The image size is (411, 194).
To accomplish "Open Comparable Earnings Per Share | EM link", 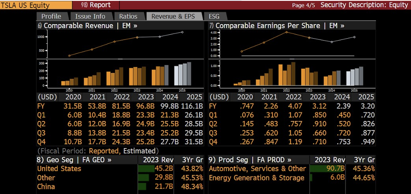I will pyautogui.click(x=276, y=26).
